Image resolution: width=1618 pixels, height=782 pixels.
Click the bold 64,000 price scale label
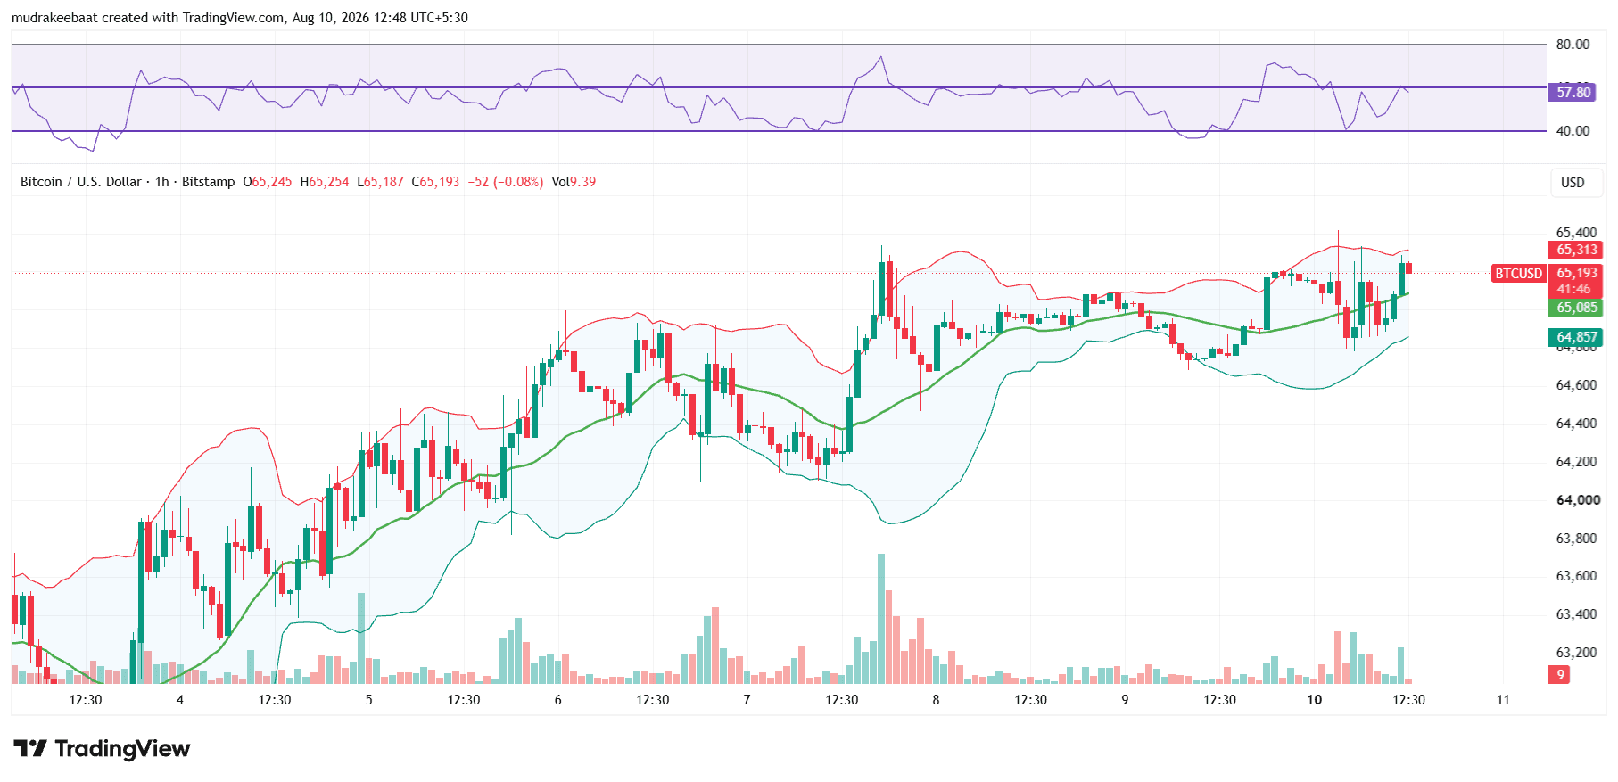pos(1578,500)
